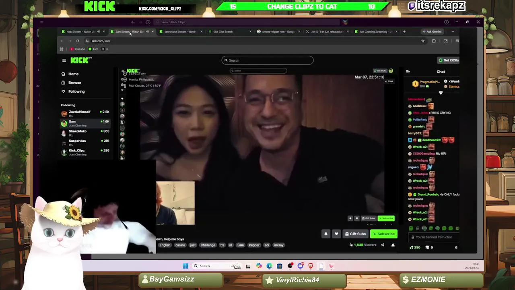Screen dimensions: 515x290
Task: Open ZavalaHimself channel in Following list
Action: [x=85, y=114]
